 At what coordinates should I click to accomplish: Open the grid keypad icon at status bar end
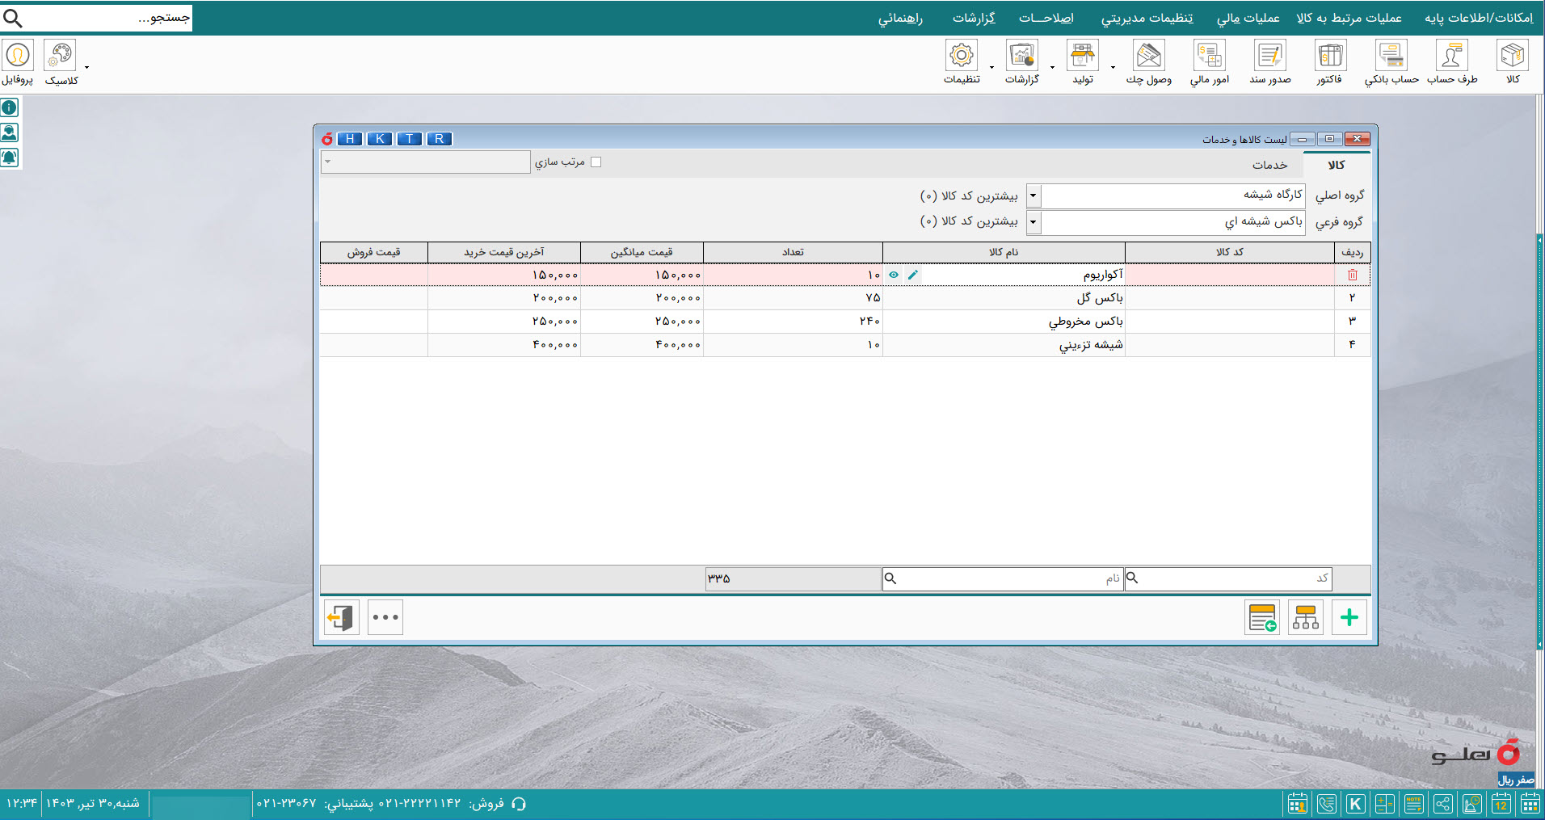click(x=1530, y=804)
